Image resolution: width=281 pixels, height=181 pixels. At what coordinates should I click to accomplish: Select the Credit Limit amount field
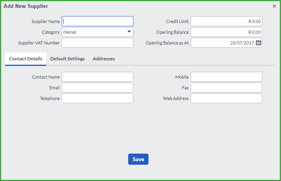226,21
